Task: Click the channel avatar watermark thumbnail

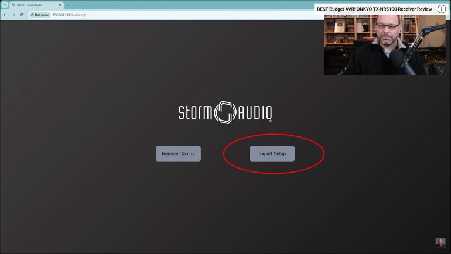Action: click(x=440, y=243)
